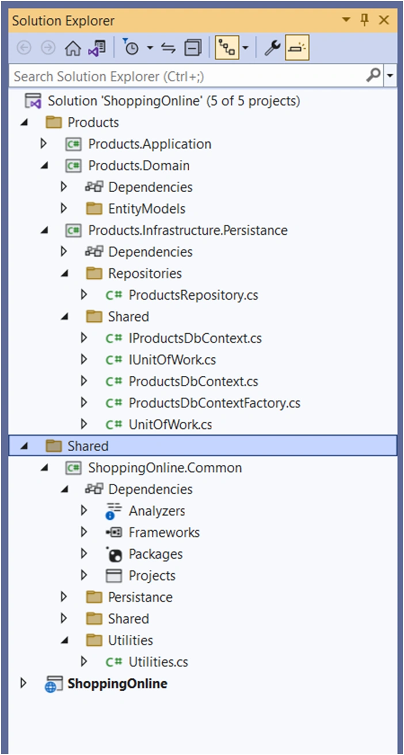Collapse All nodes via toolbar icon
This screenshot has width=404, height=755.
pos(193,49)
